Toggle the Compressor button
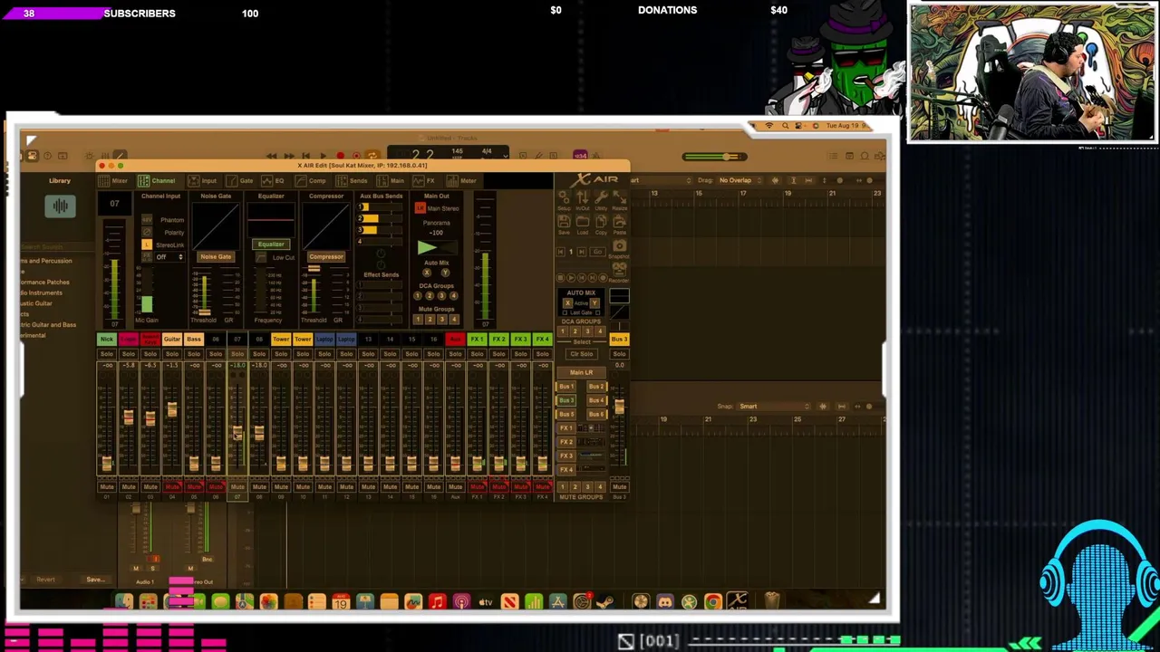Image resolution: width=1160 pixels, height=652 pixels. click(x=326, y=257)
